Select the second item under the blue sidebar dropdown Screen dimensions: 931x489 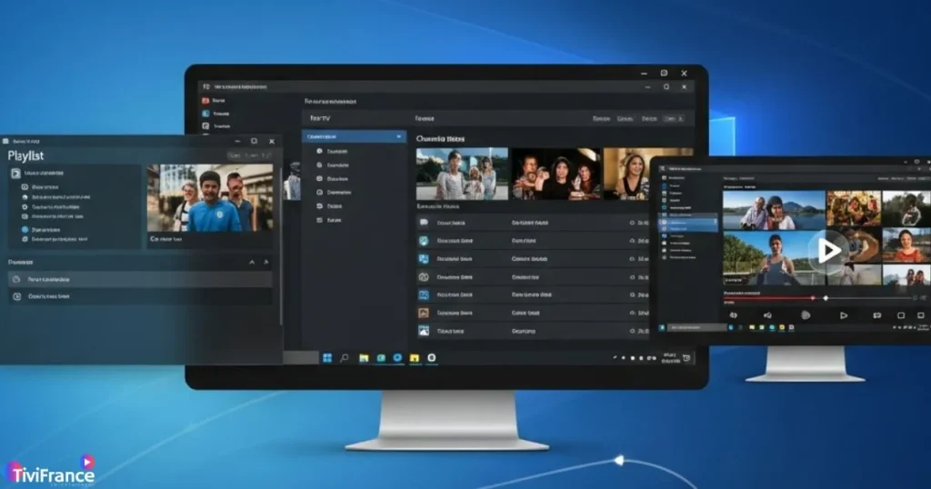click(x=333, y=165)
